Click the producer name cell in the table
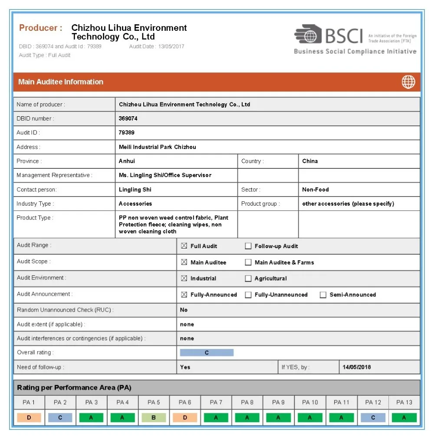The height and width of the screenshot is (439, 434). click(x=267, y=105)
